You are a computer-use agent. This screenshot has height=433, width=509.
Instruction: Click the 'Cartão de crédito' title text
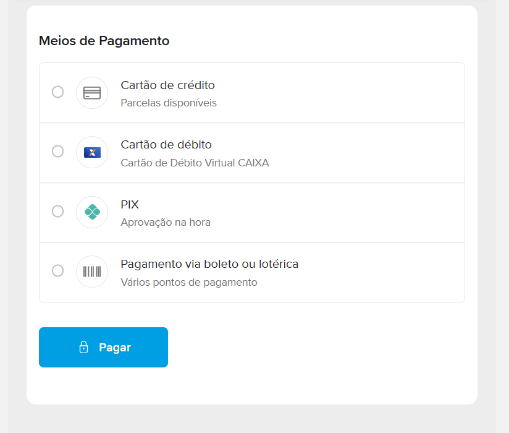[167, 85]
